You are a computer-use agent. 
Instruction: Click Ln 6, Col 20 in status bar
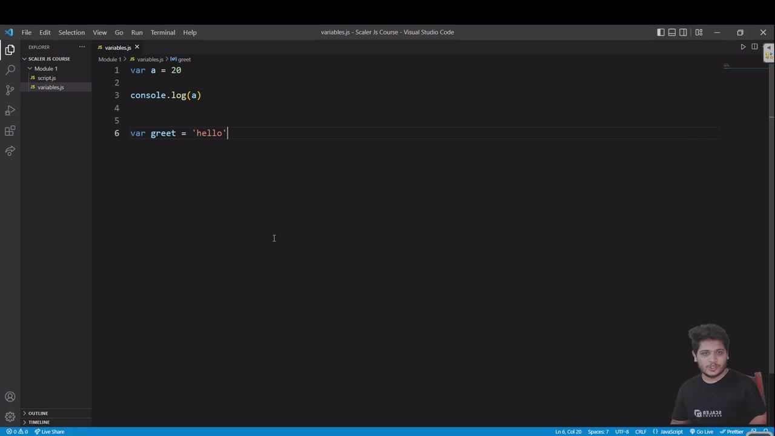point(568,432)
